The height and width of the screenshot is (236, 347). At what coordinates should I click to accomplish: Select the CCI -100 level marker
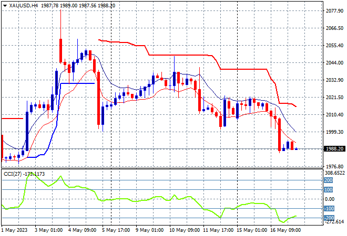pos(329,208)
